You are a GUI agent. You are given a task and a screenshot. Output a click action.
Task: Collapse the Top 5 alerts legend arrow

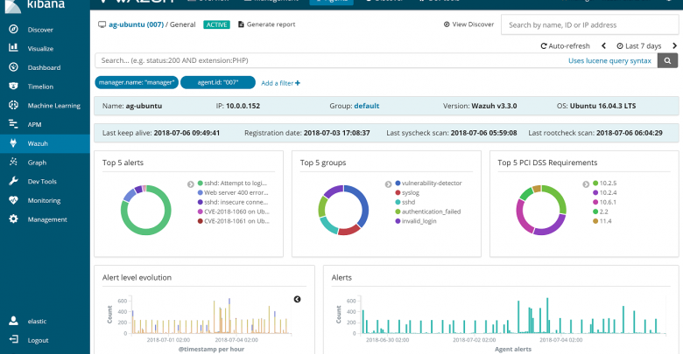(x=190, y=184)
